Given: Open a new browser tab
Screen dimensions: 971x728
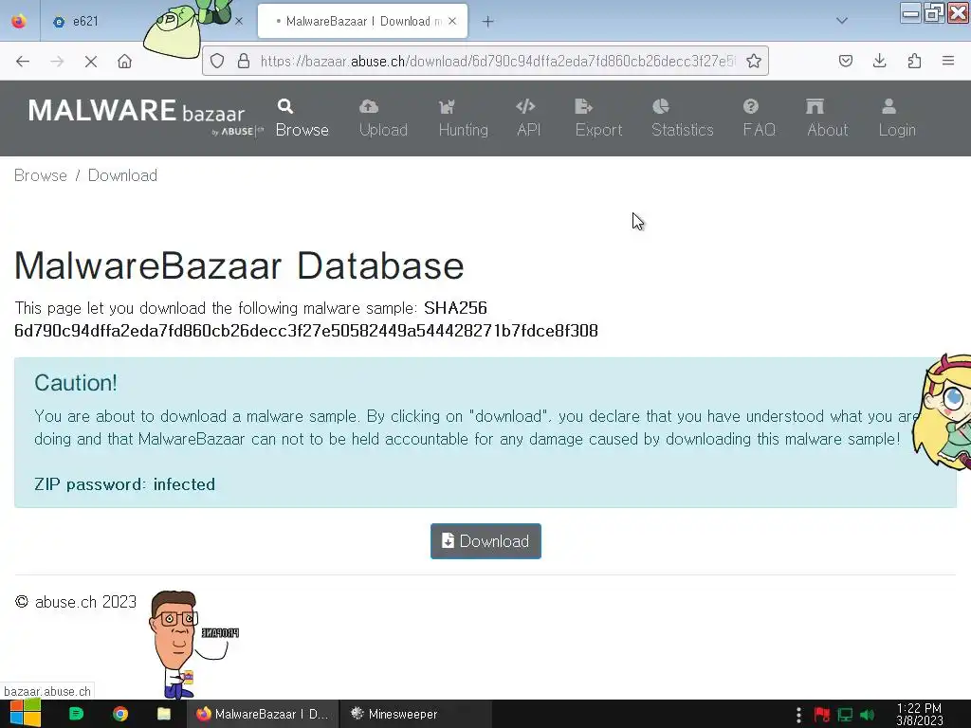Looking at the screenshot, I should pyautogui.click(x=488, y=22).
